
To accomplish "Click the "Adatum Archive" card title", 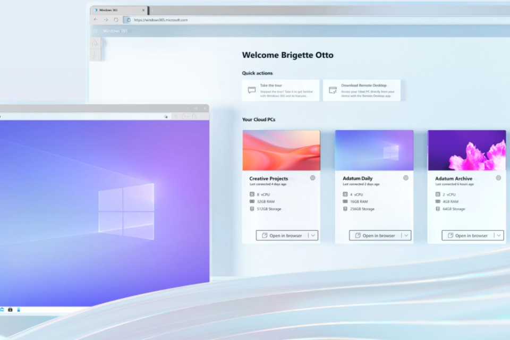I will (454, 178).
